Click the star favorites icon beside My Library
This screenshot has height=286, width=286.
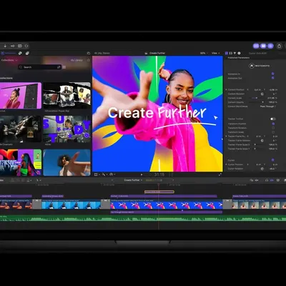coord(89,60)
